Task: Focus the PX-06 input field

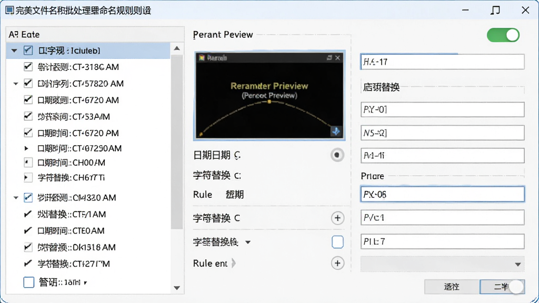Action: pos(442,195)
